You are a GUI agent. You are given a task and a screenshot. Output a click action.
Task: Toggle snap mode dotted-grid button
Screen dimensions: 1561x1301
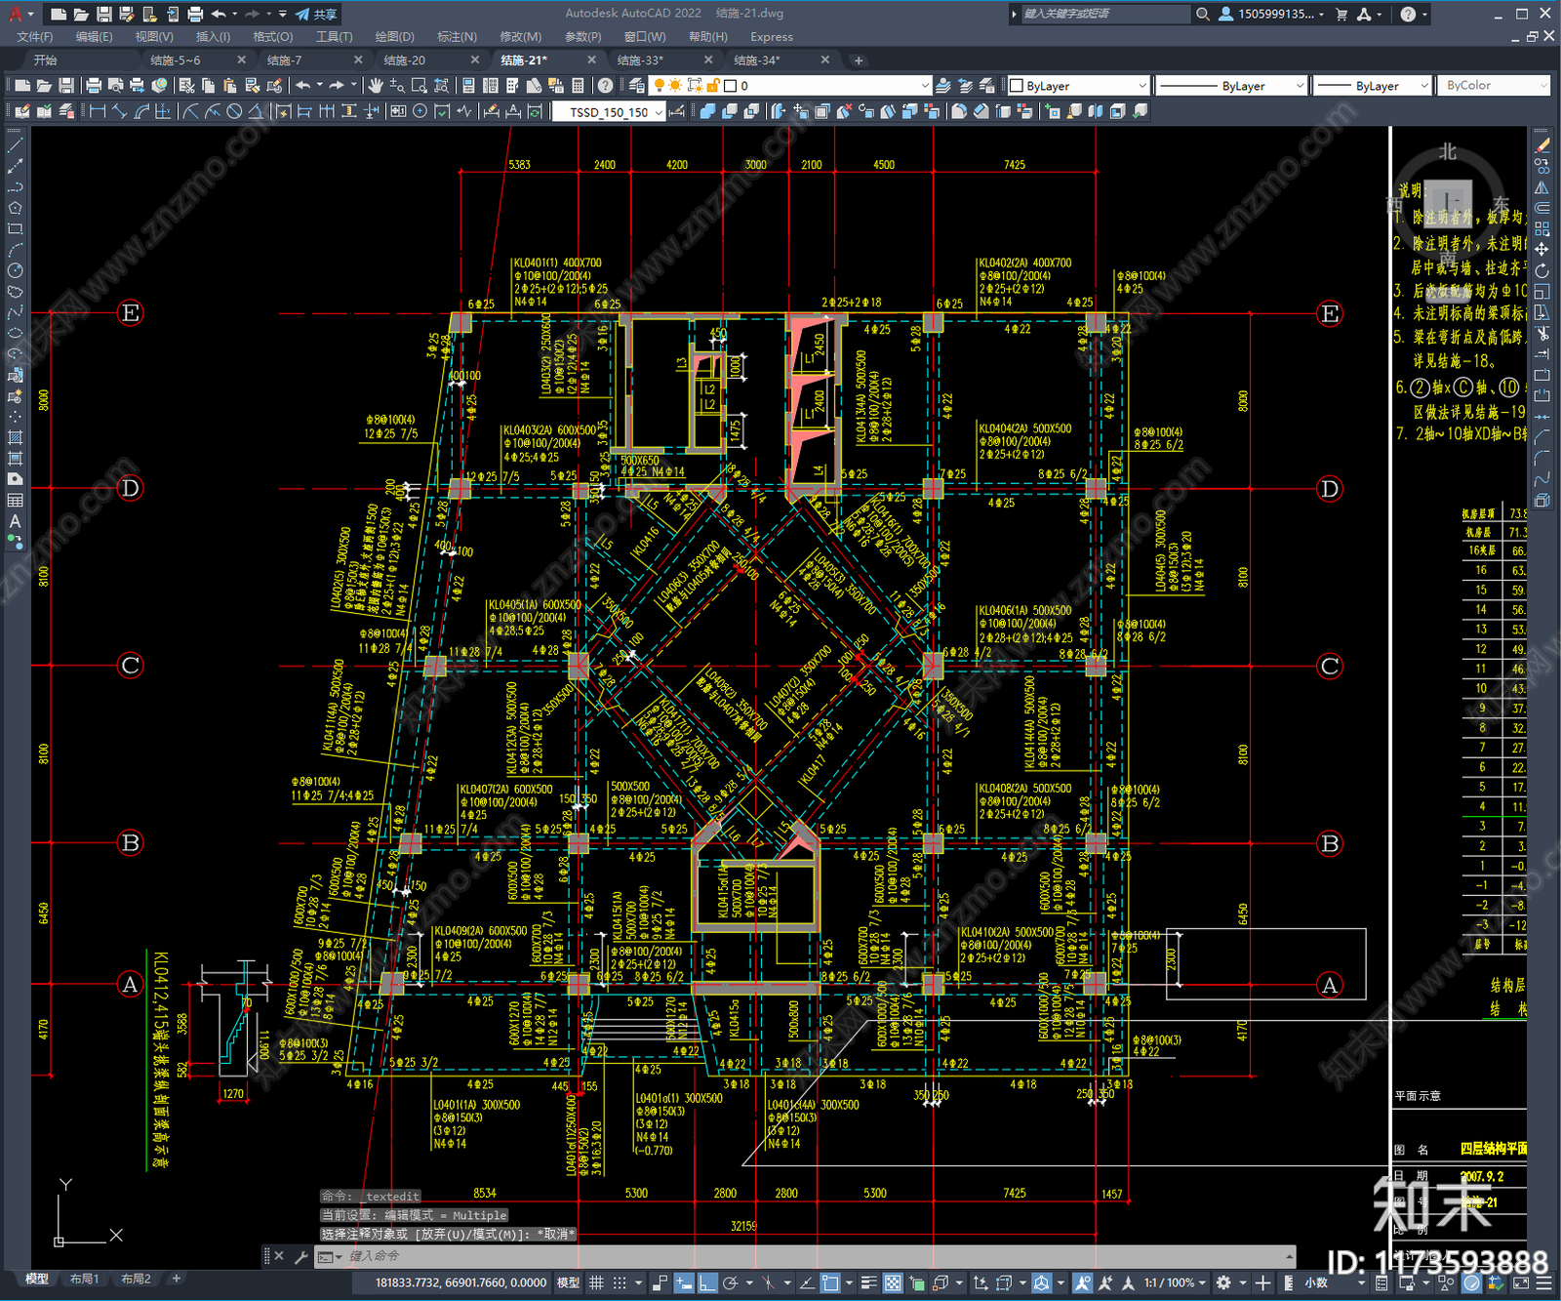tap(620, 1282)
